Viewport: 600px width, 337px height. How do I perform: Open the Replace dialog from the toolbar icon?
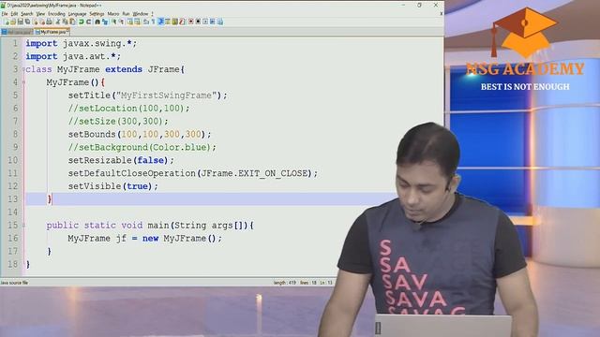point(105,22)
